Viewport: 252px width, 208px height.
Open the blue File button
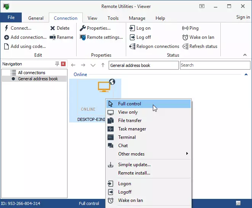tap(11, 17)
